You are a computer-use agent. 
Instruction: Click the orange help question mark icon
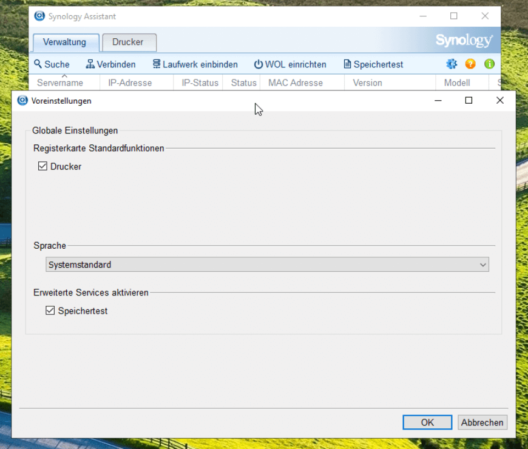(470, 64)
